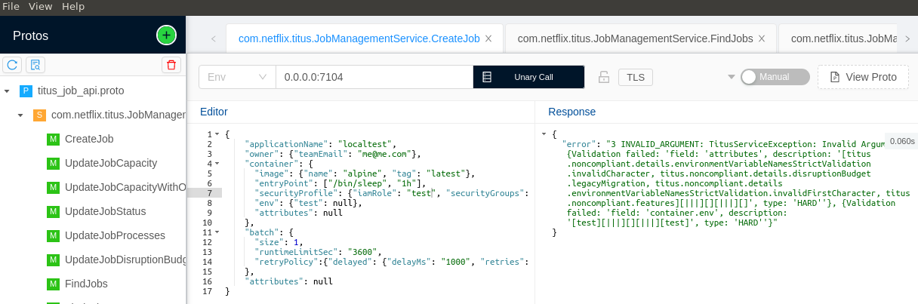Click the M icon beside FindJobs
The width and height of the screenshot is (918, 304).
tap(53, 284)
